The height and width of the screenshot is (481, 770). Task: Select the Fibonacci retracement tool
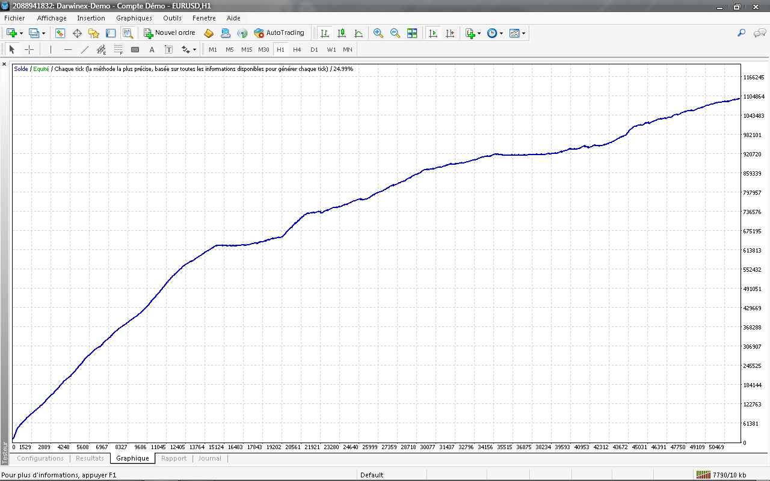tap(119, 49)
